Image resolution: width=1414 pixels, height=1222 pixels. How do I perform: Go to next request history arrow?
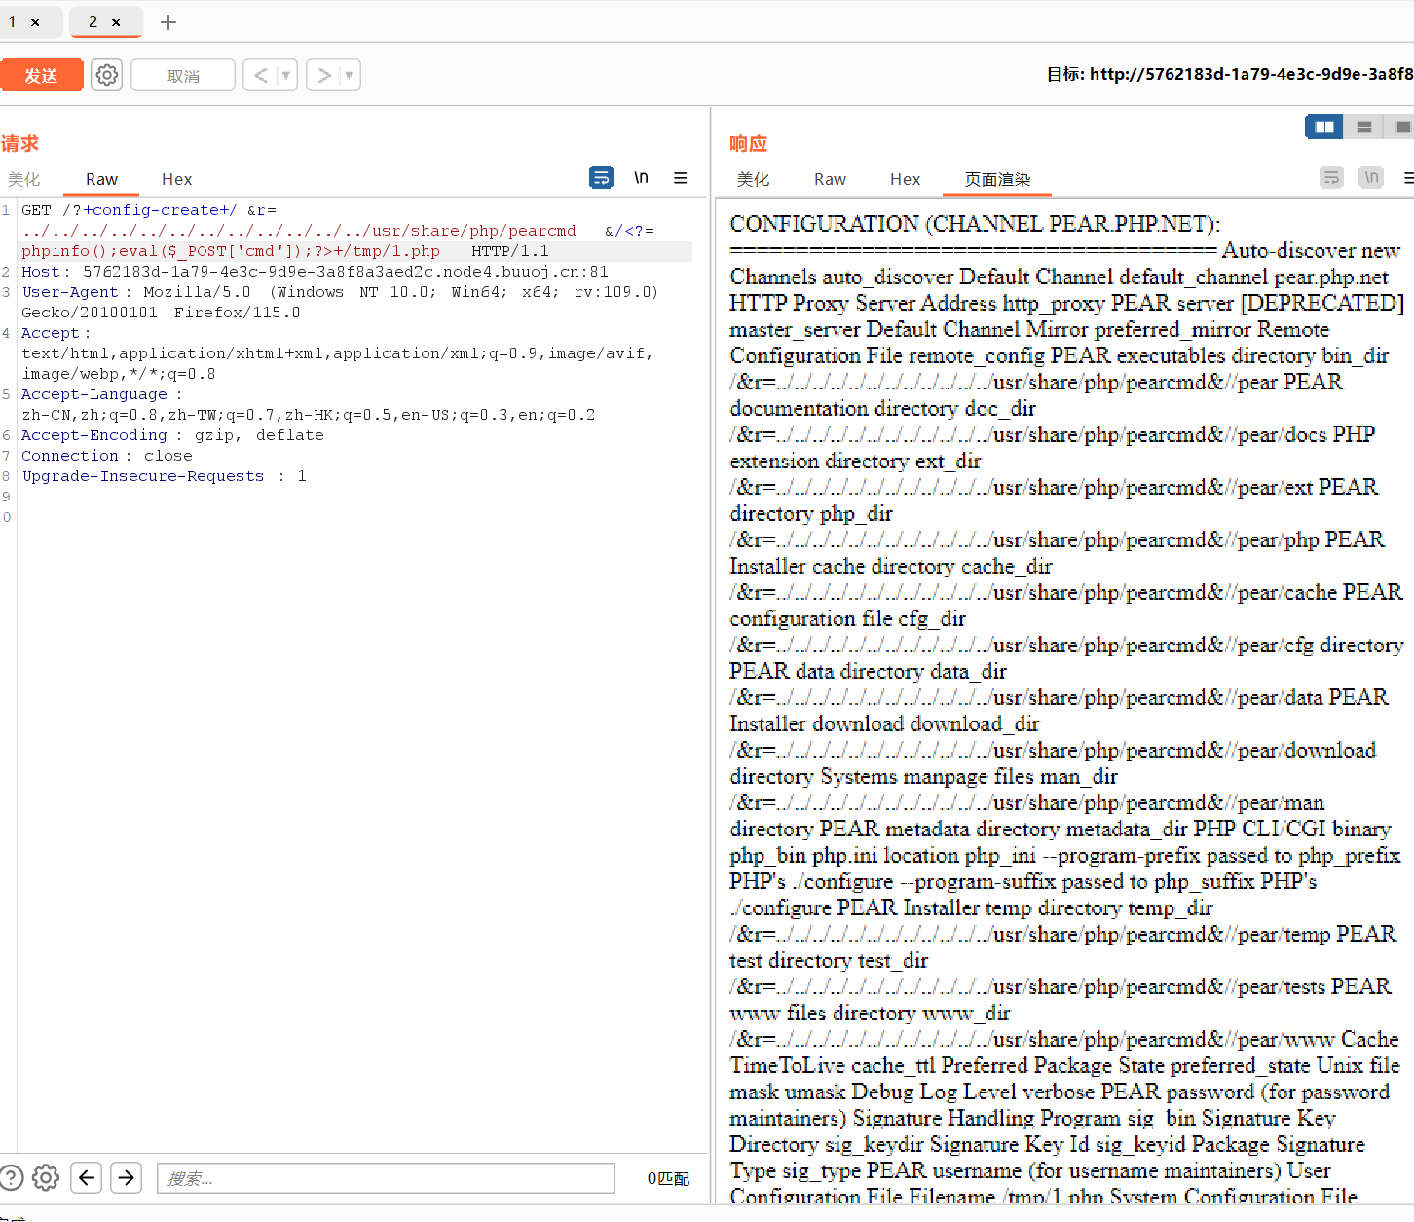(x=323, y=75)
